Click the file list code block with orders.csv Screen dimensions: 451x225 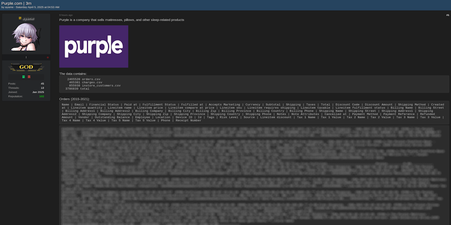pos(254,84)
